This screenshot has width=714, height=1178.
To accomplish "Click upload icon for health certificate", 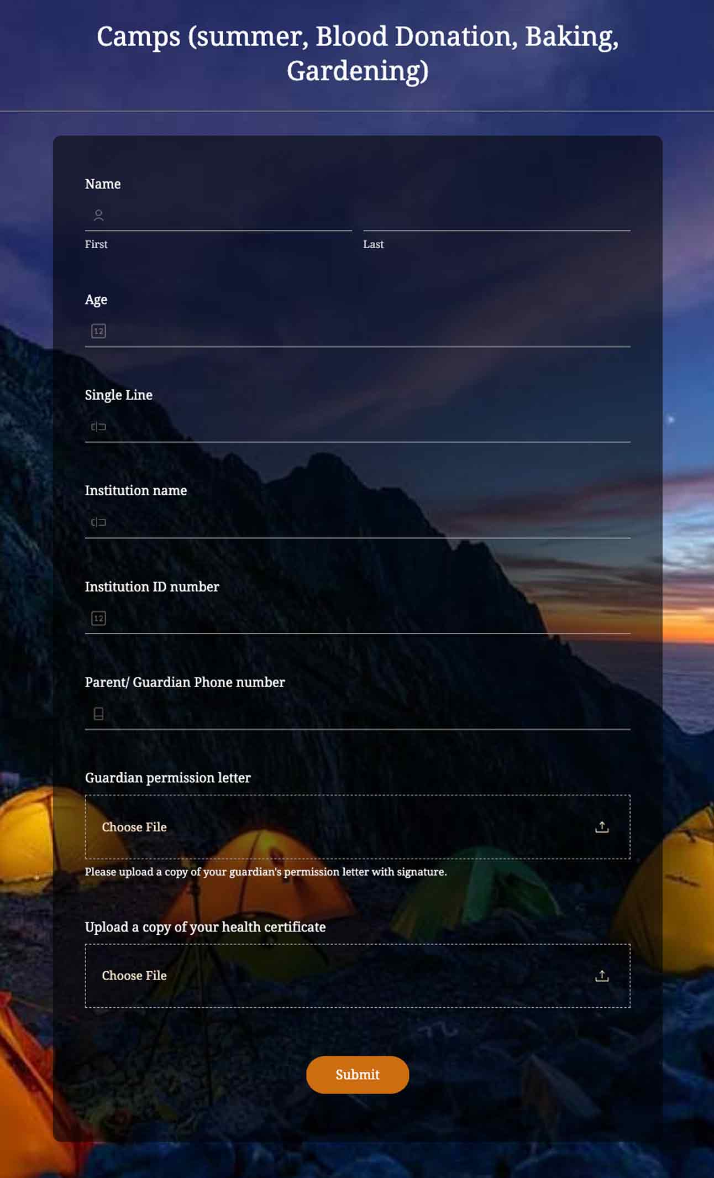I will pos(602,976).
